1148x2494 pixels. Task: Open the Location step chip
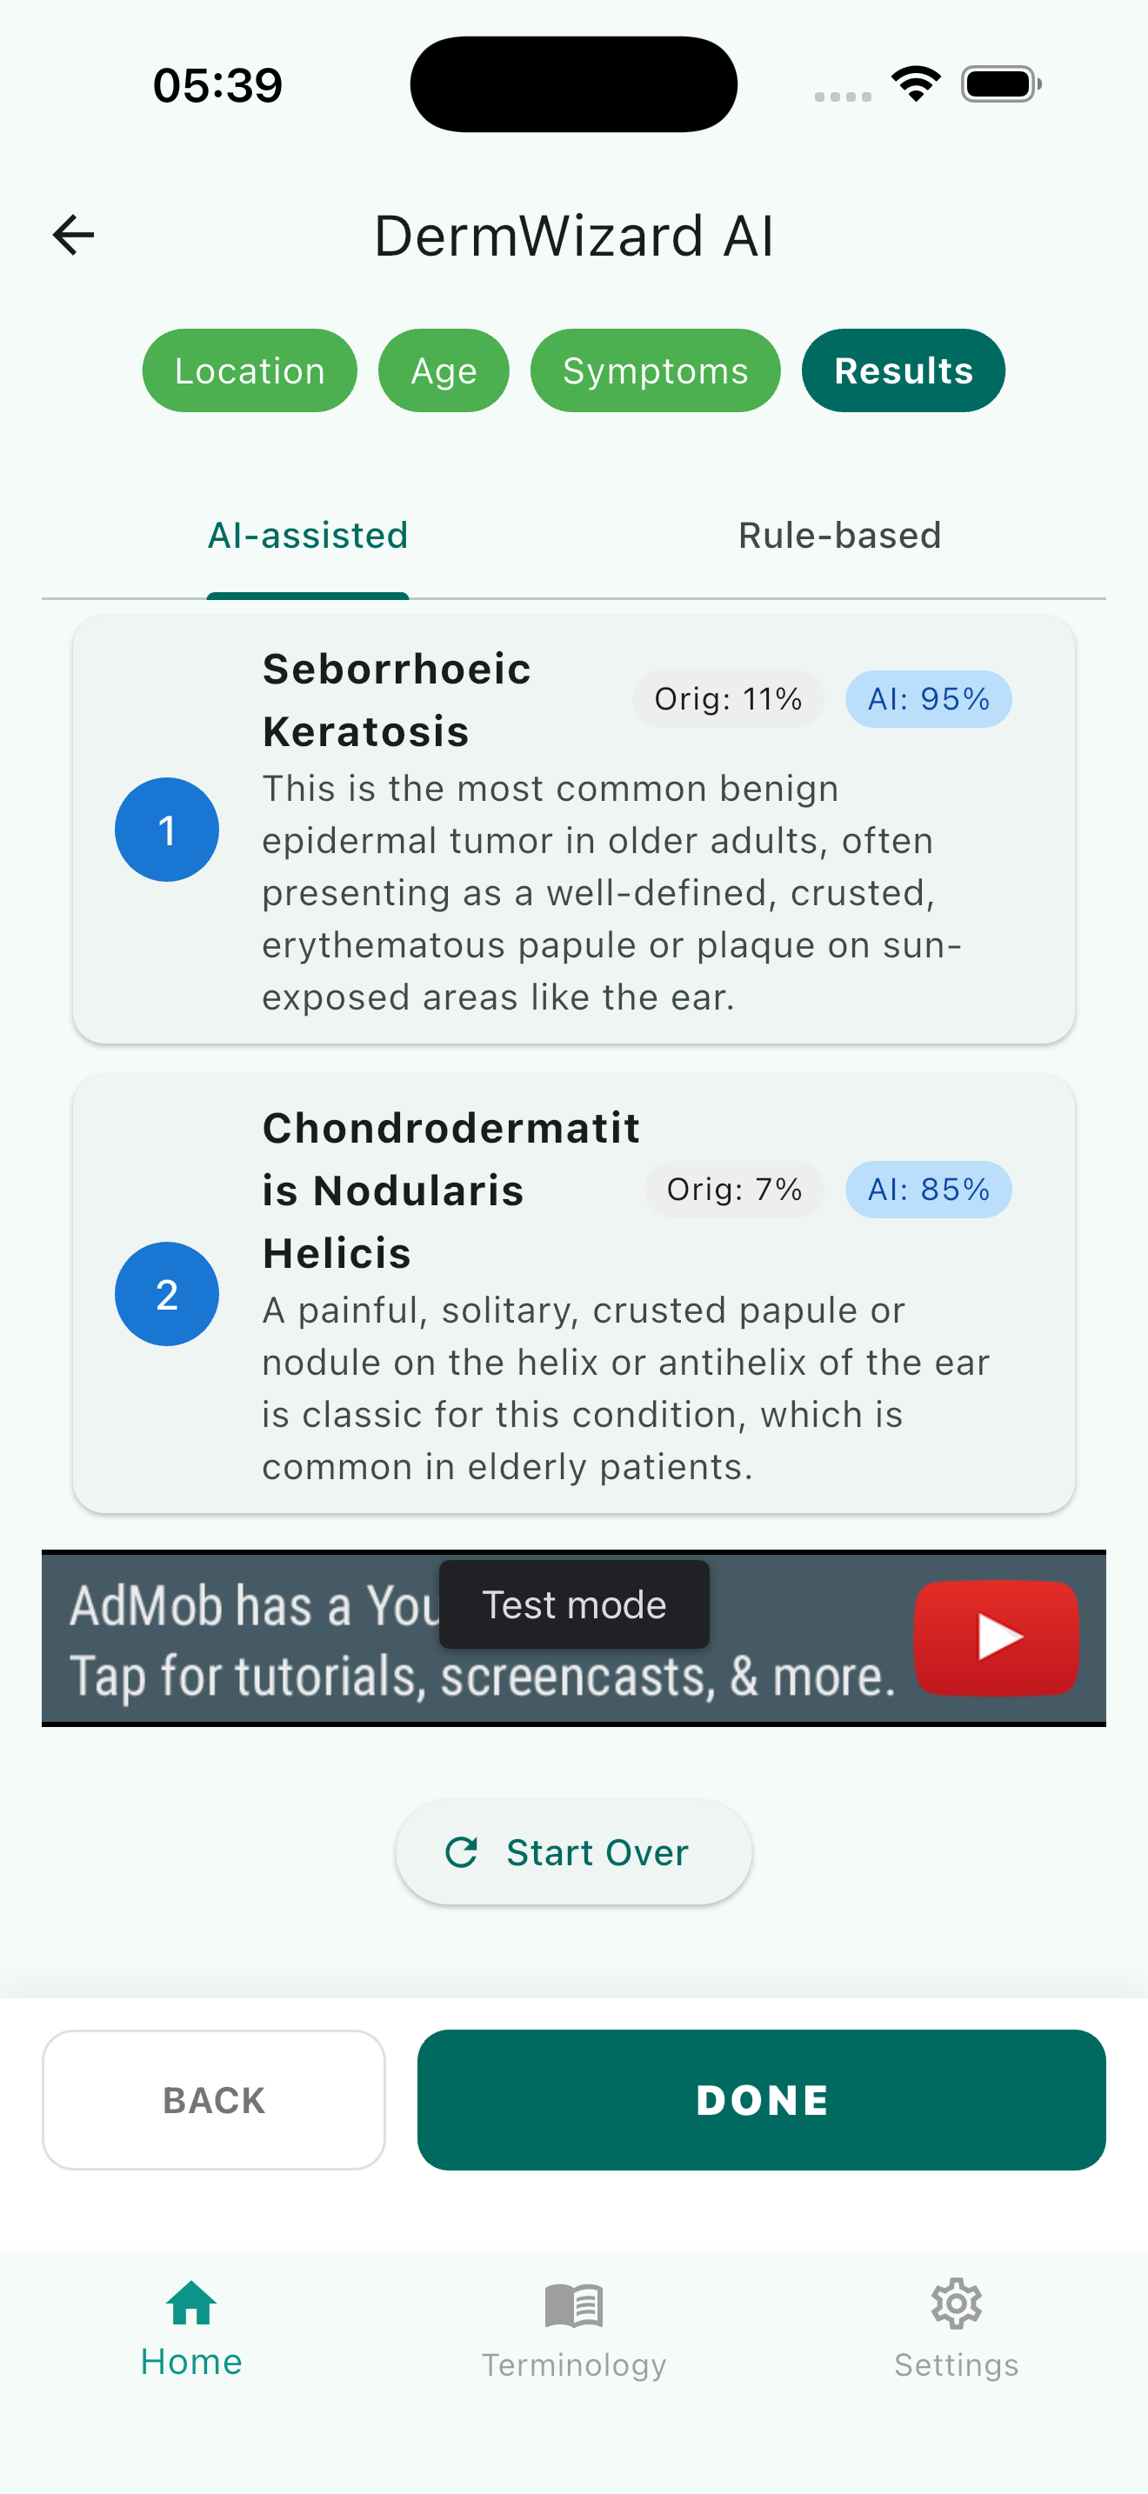(249, 370)
